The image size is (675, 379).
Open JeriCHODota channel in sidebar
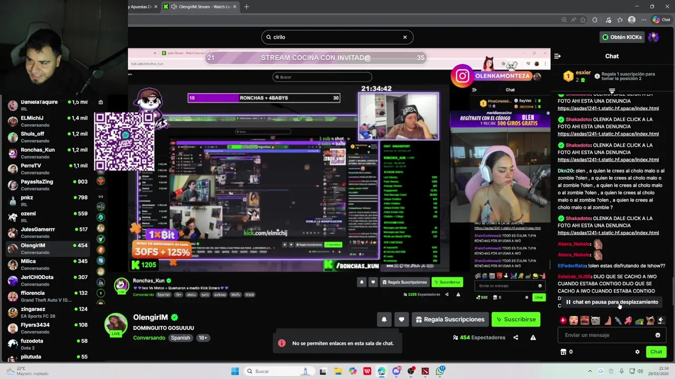point(47,280)
